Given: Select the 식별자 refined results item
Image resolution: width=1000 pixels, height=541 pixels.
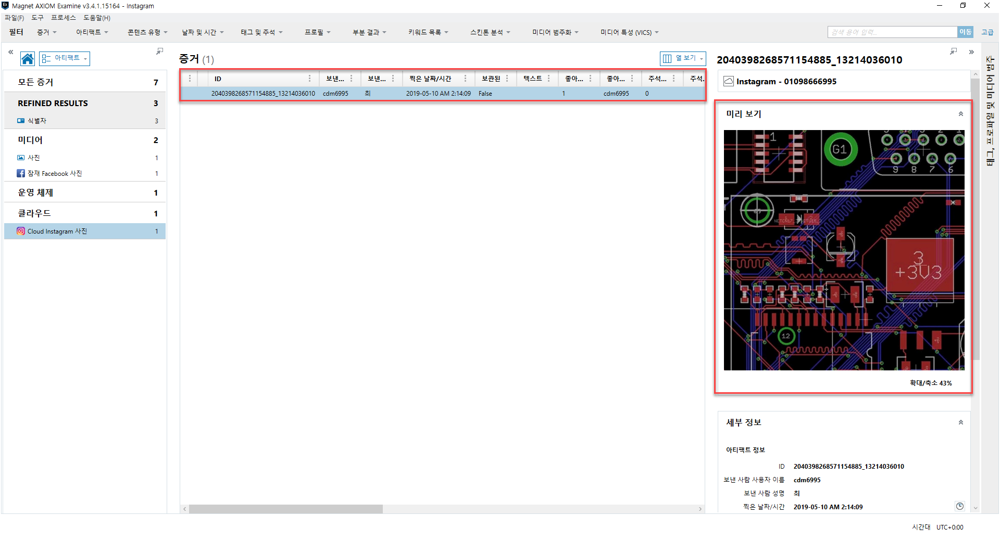Looking at the screenshot, I should [x=85, y=121].
